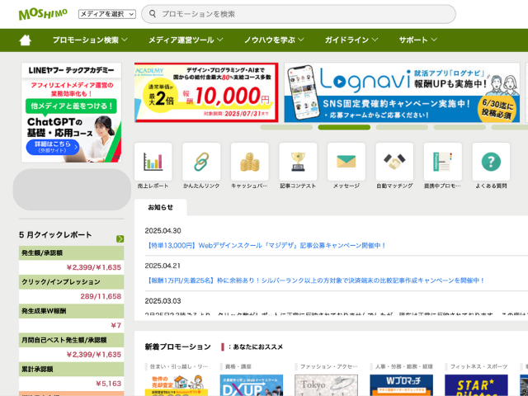Click the クリック/インプレッション label
This screenshot has width=528, height=396.
[60, 282]
